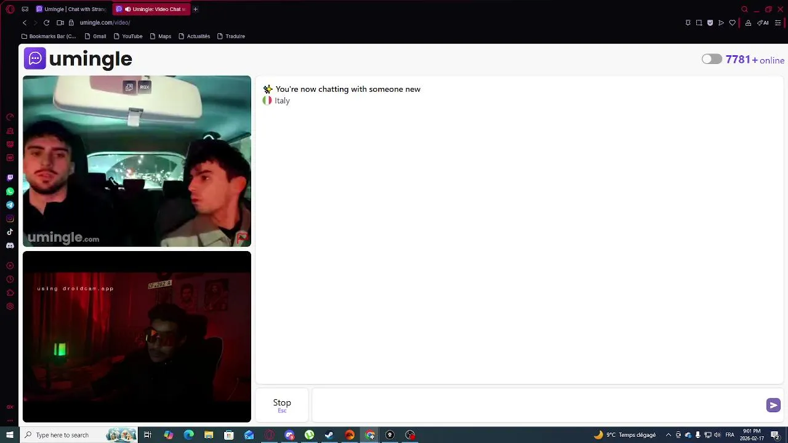Open Instagram in sidebar
Image resolution: width=788 pixels, height=443 pixels.
[10, 218]
